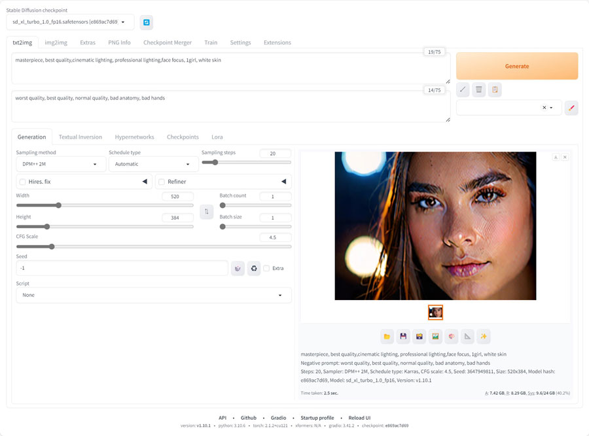This screenshot has height=436, width=589.
Task: Tick the Extra seed checkbox
Action: click(266, 268)
